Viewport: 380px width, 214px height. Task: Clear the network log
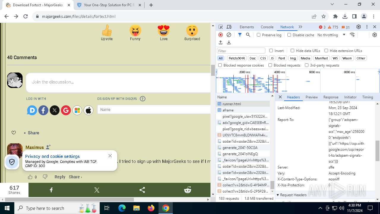(x=229, y=35)
